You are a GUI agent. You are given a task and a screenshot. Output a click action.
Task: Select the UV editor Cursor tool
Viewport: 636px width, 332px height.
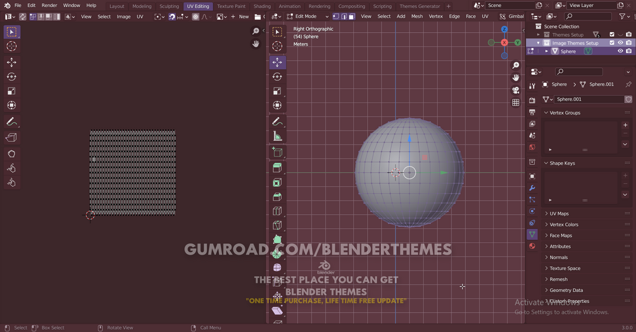point(11,46)
